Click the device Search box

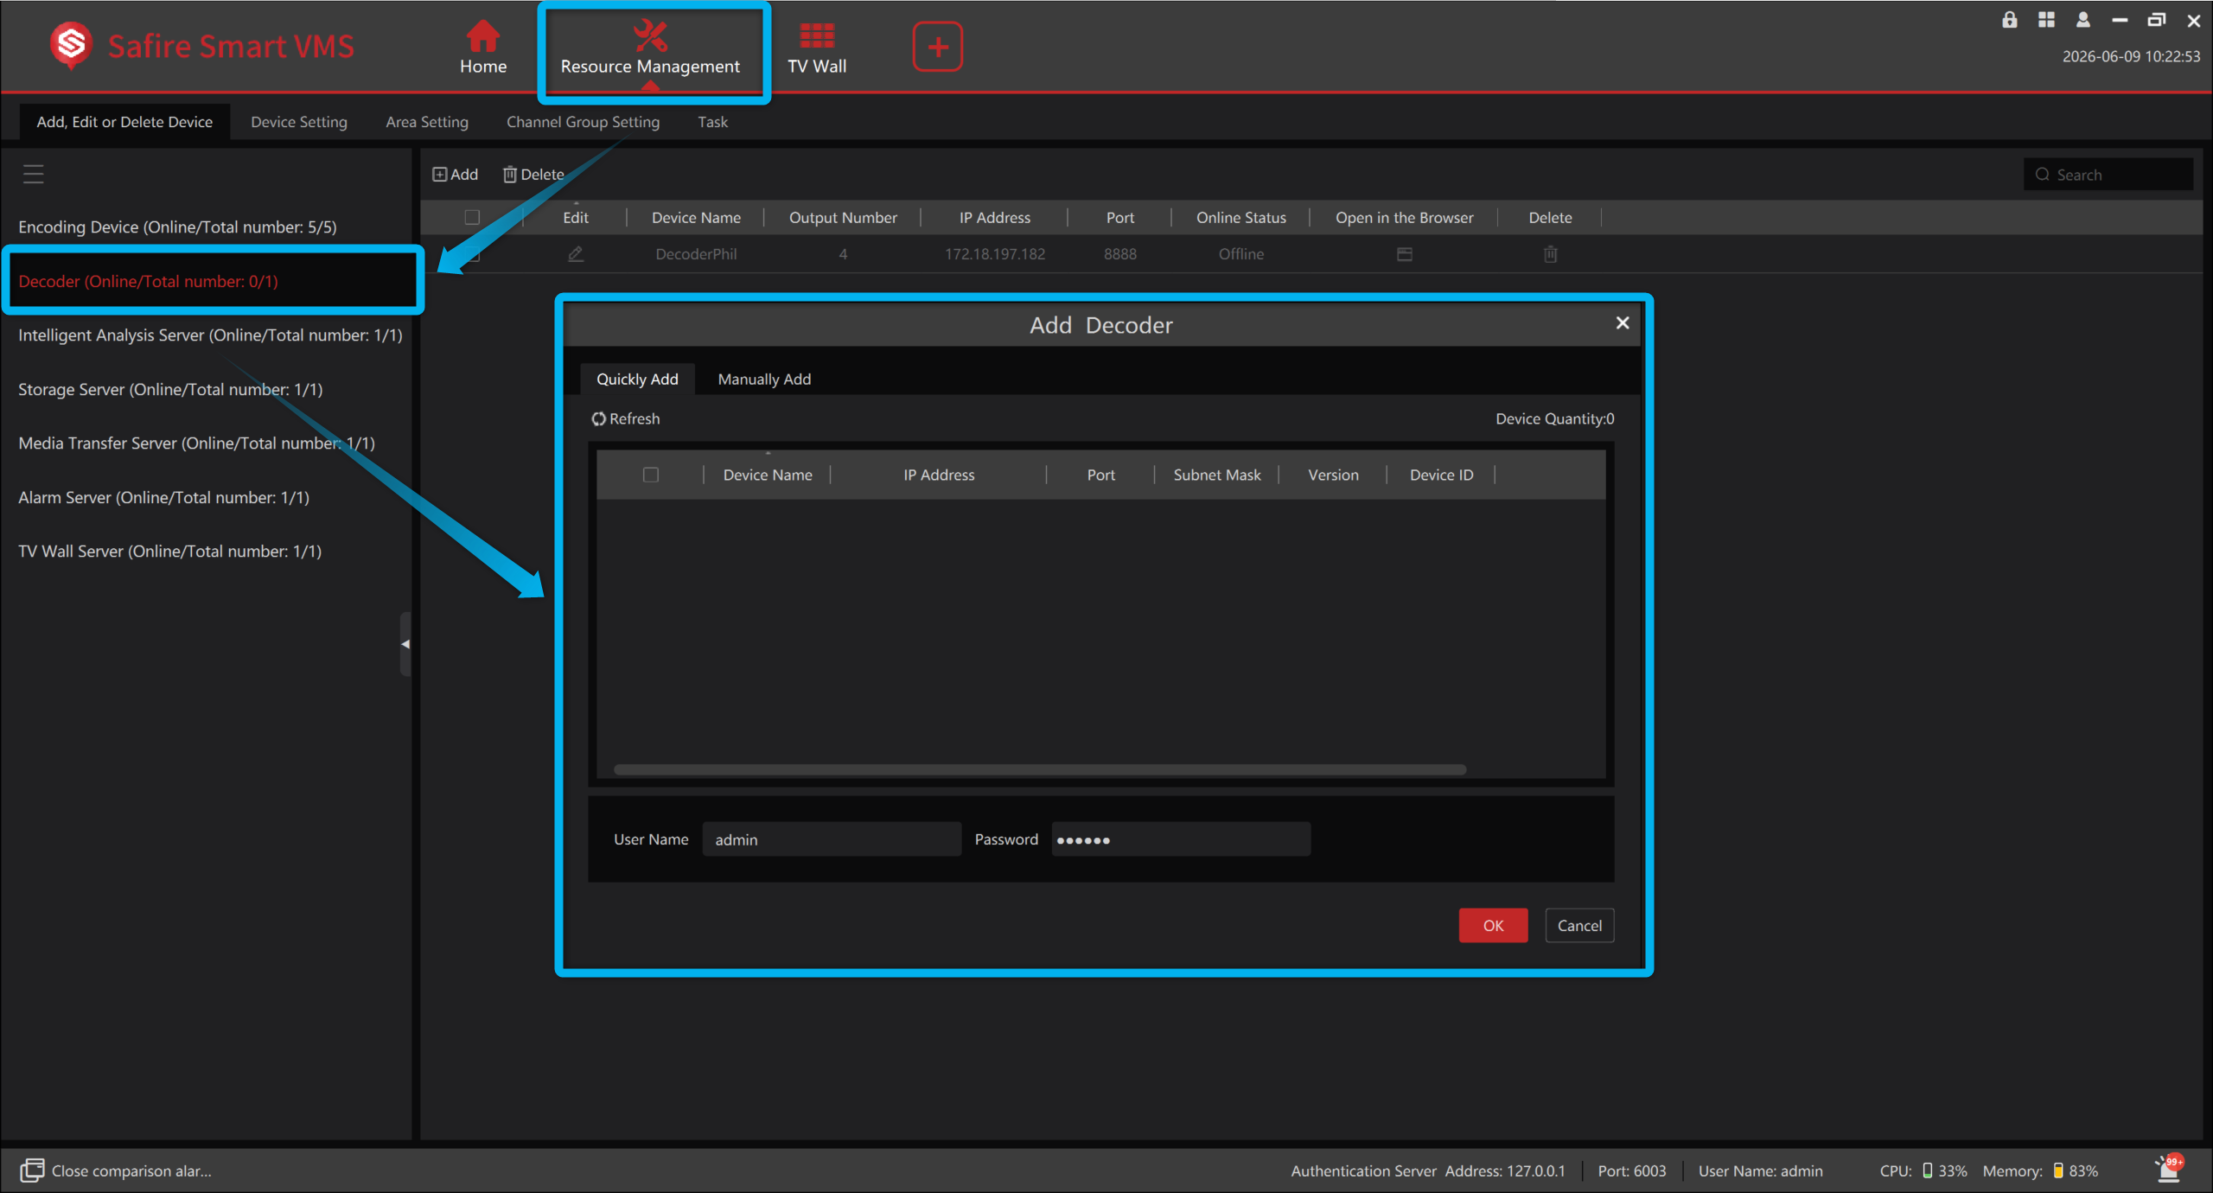(x=2108, y=175)
